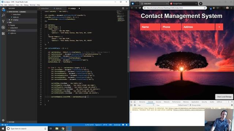
Task: Open the Manage gear in VS Code activity bar
Action: [3, 120]
